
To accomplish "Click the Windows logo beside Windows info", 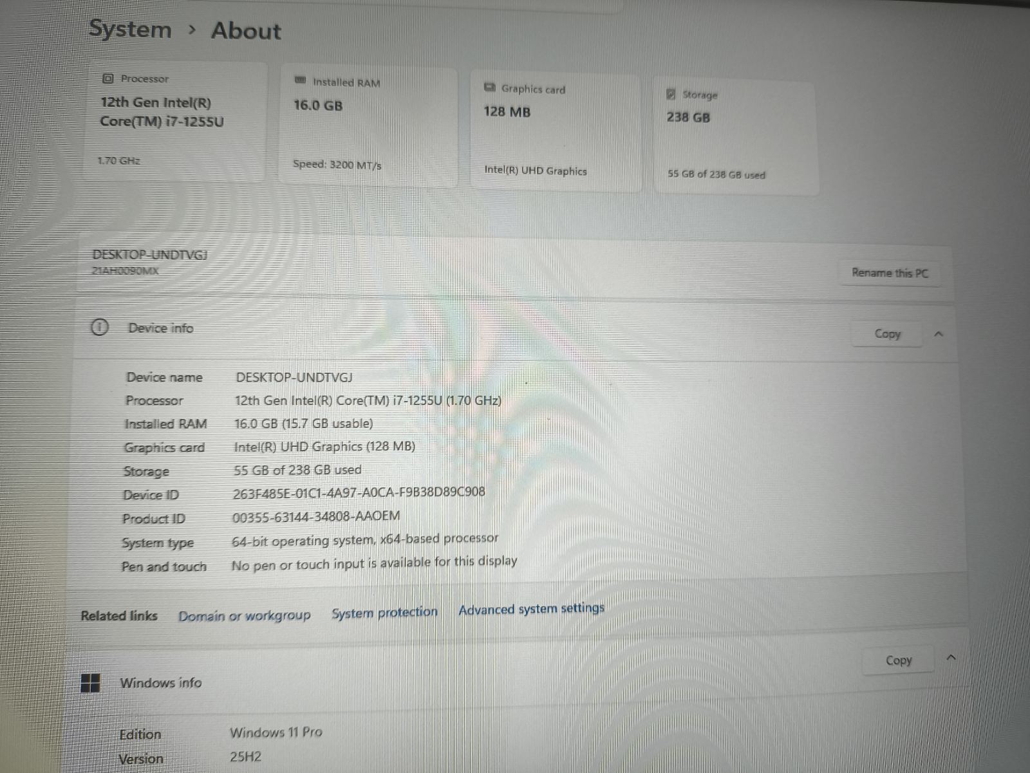I will pyautogui.click(x=91, y=683).
